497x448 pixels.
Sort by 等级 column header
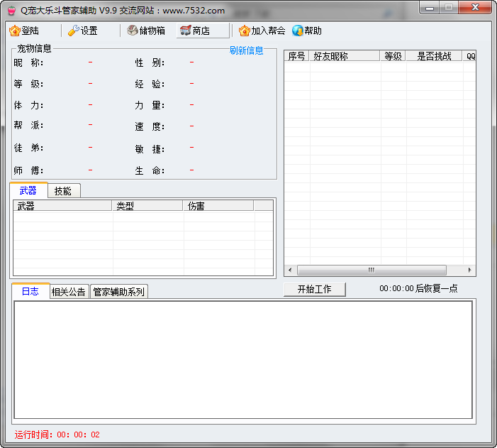click(x=393, y=56)
